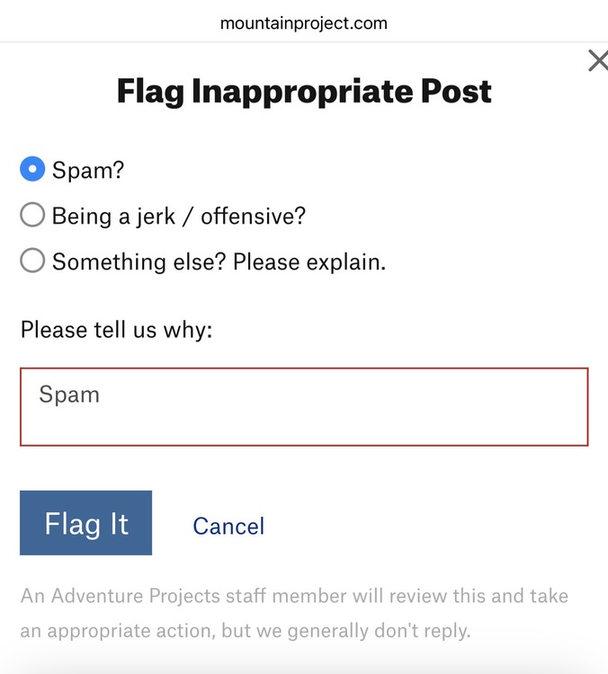Image resolution: width=608 pixels, height=674 pixels.
Task: Tap the mountainproject.com address text
Action: click(304, 23)
